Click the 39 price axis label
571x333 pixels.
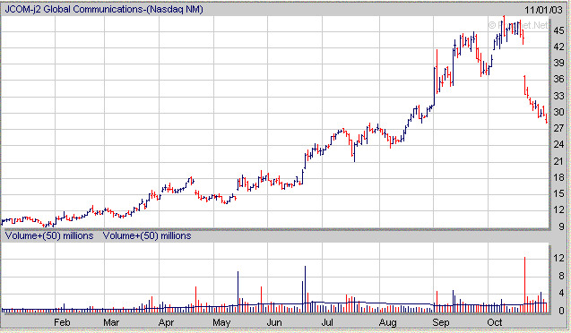click(x=558, y=63)
